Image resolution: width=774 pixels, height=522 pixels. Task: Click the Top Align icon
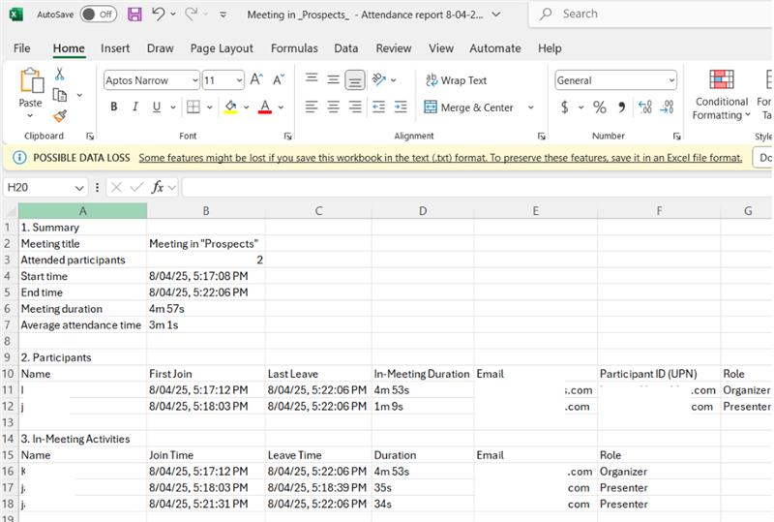312,78
